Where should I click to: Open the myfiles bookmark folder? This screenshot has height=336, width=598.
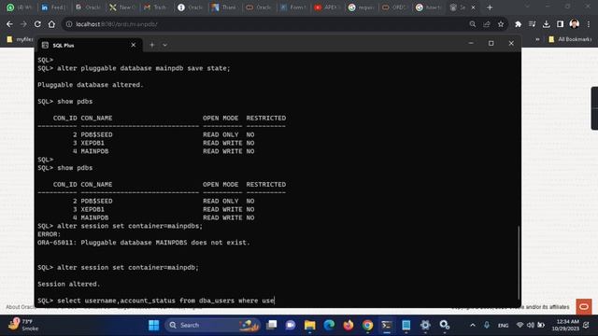pos(20,39)
